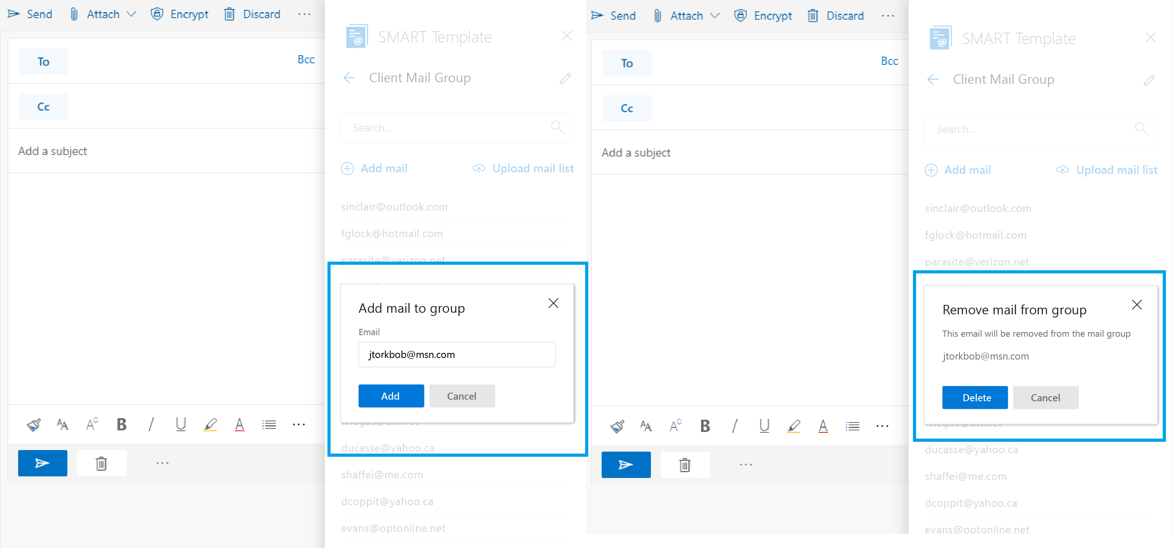
Task: Click bottom ellipsis next to trash in right window
Action: 746,464
